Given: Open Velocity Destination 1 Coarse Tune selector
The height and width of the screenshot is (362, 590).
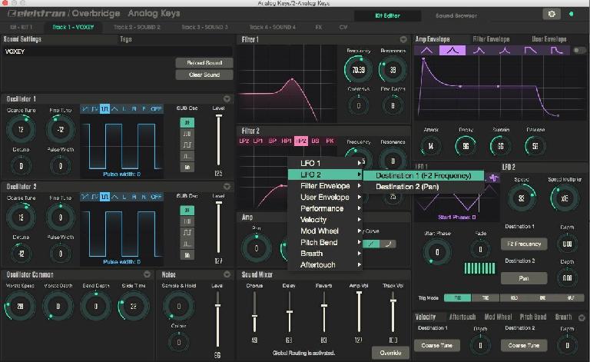Looking at the screenshot, I should [437, 345].
